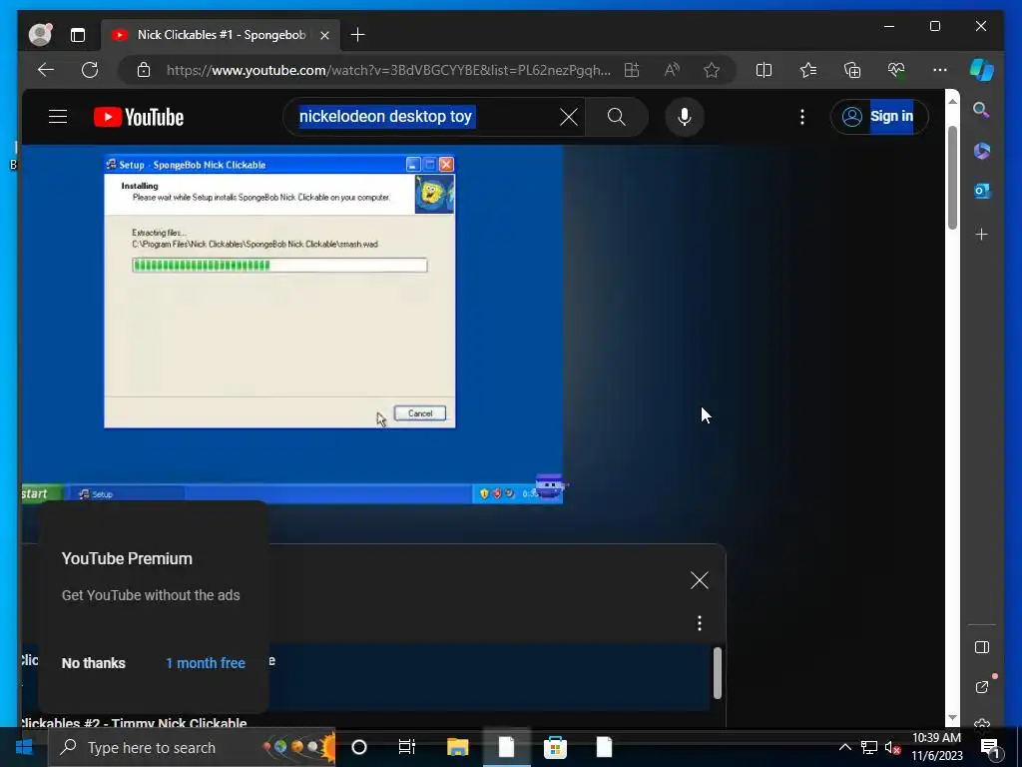
Task: Open a new browser tab
Action: (x=358, y=35)
